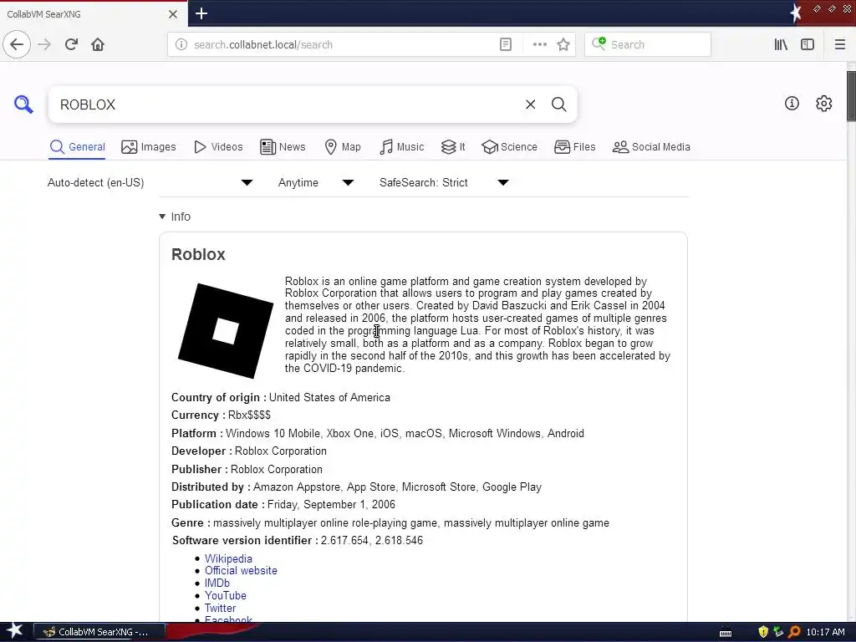The height and width of the screenshot is (642, 856).
Task: Click the 'Country of origin' label
Action: tap(219, 397)
